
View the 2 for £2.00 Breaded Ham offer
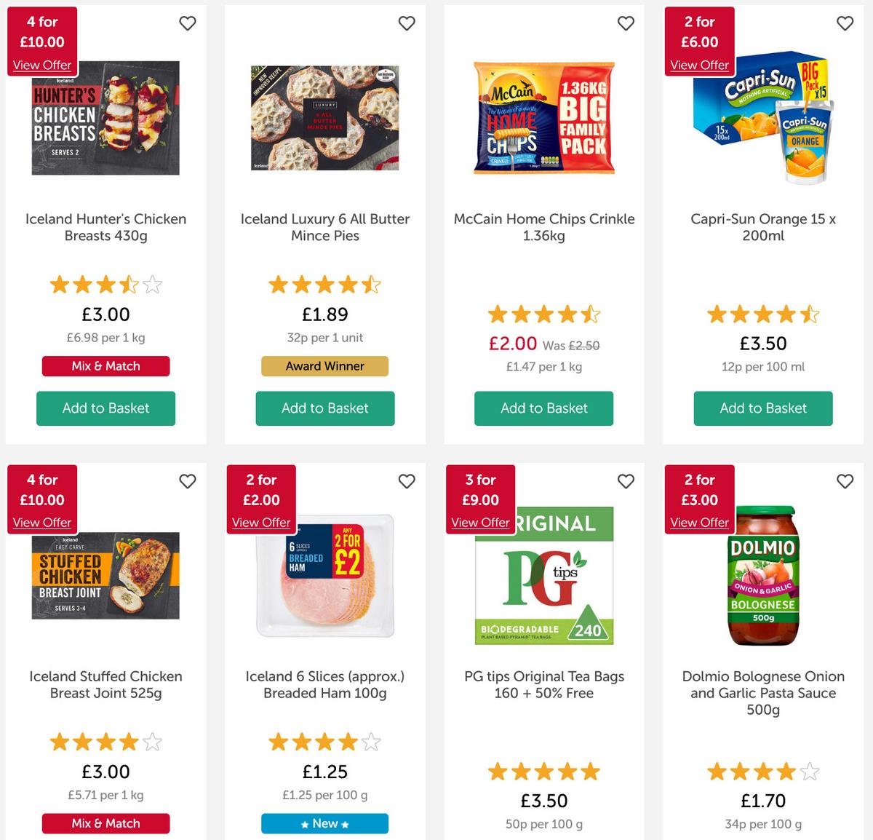tap(260, 522)
